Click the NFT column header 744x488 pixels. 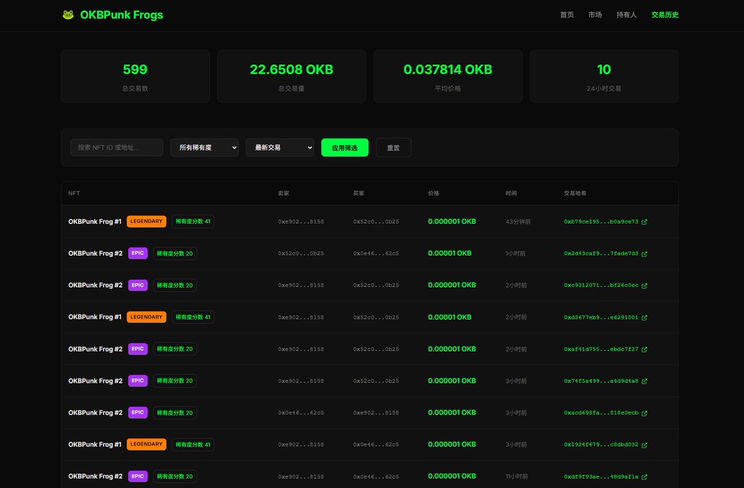74,193
